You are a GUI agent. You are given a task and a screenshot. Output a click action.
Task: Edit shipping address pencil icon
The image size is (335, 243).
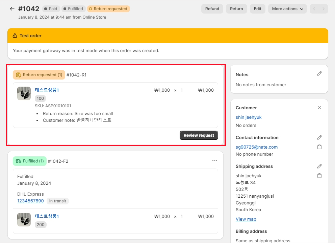[x=319, y=166]
